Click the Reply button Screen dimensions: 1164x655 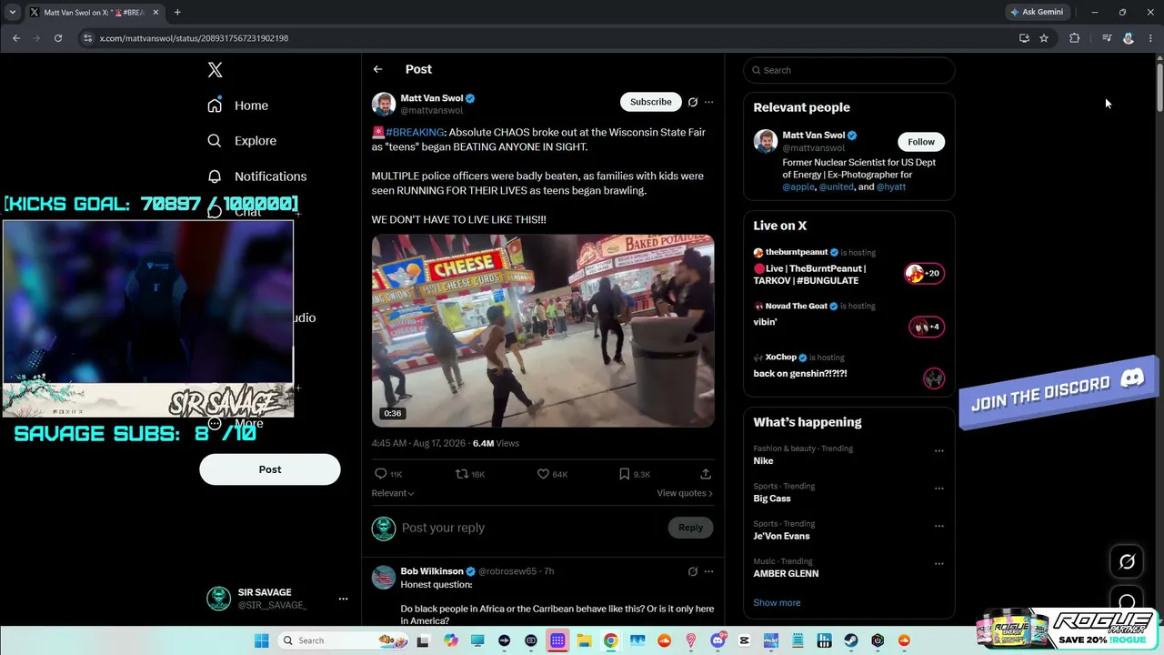690,528
